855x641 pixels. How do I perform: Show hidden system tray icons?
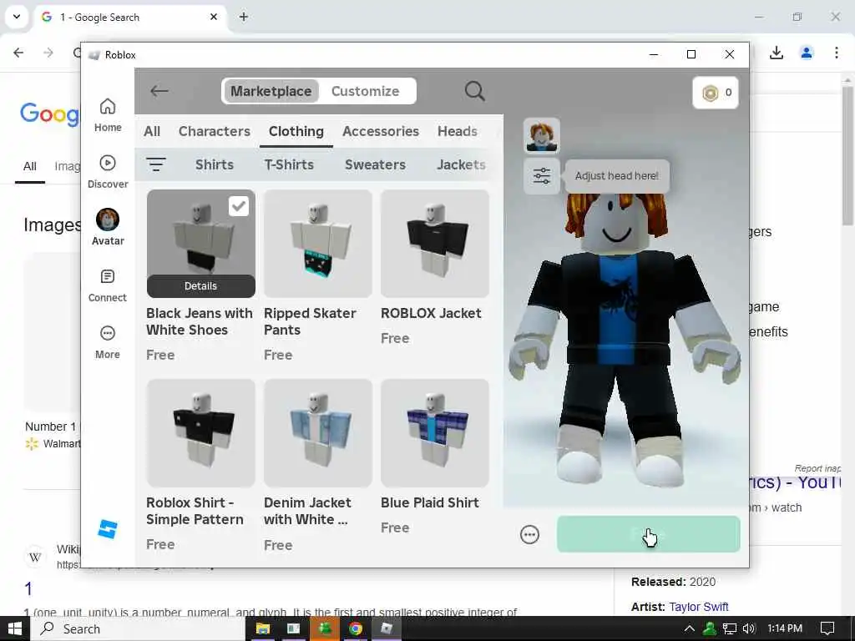[x=689, y=628]
